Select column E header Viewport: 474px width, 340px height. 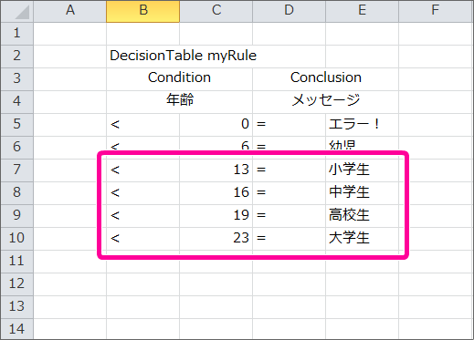coord(362,11)
